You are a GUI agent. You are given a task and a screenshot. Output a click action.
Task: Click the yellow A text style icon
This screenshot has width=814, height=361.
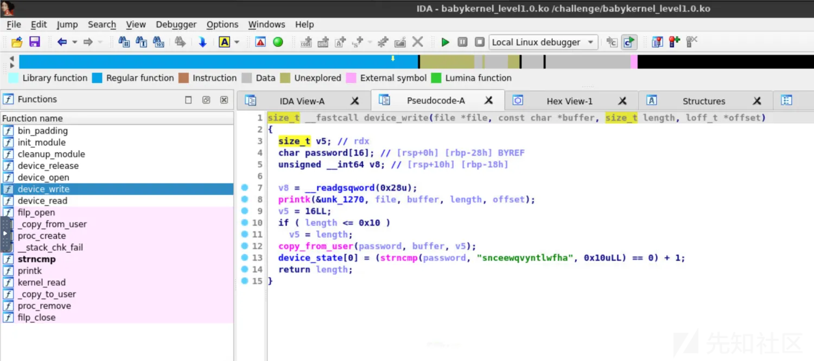(x=224, y=42)
